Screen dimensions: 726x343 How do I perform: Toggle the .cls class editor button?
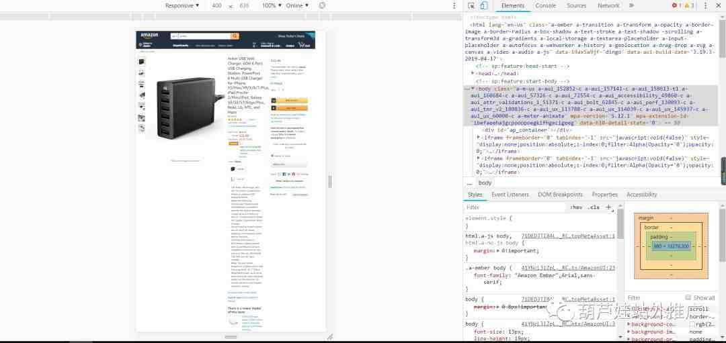point(594,207)
